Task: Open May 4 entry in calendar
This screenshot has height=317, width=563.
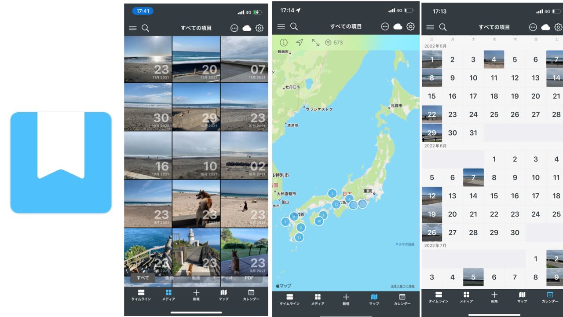Action: (x=494, y=59)
